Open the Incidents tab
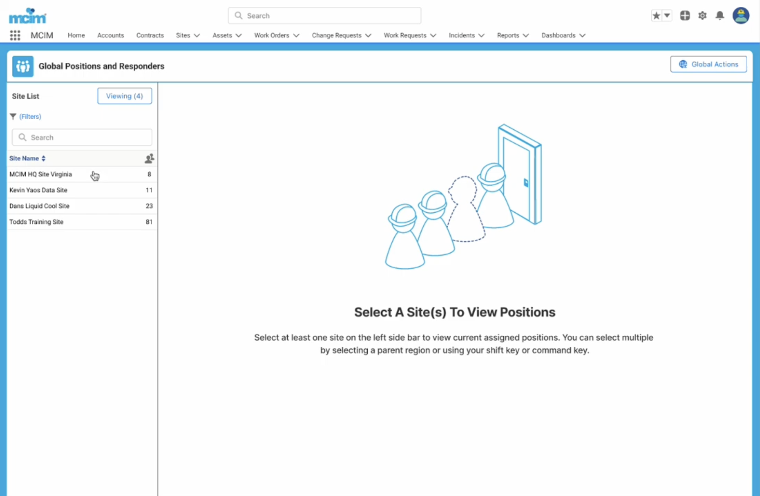 pos(462,35)
